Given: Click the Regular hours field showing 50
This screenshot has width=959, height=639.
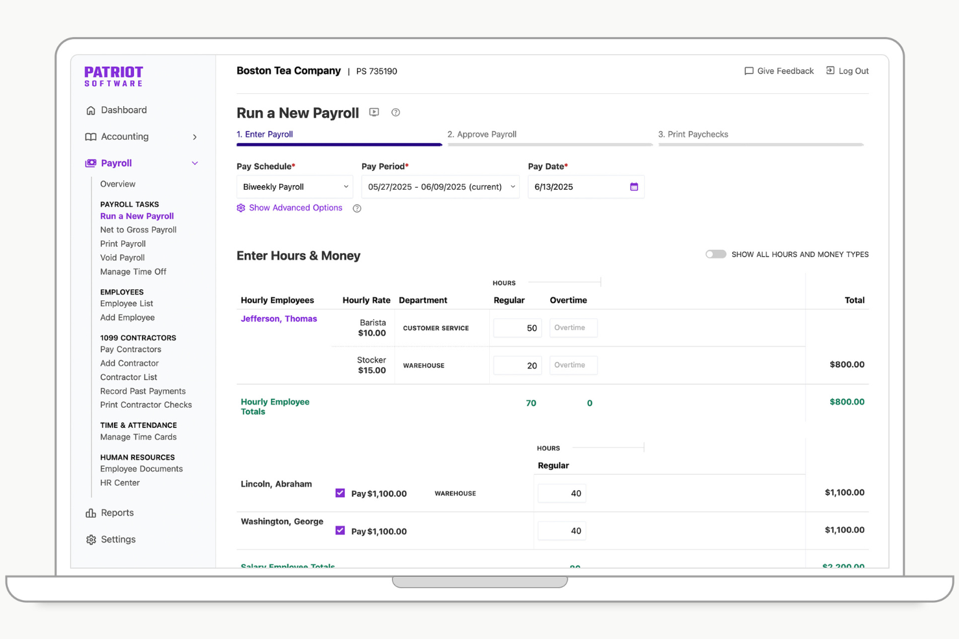Looking at the screenshot, I should pos(517,328).
